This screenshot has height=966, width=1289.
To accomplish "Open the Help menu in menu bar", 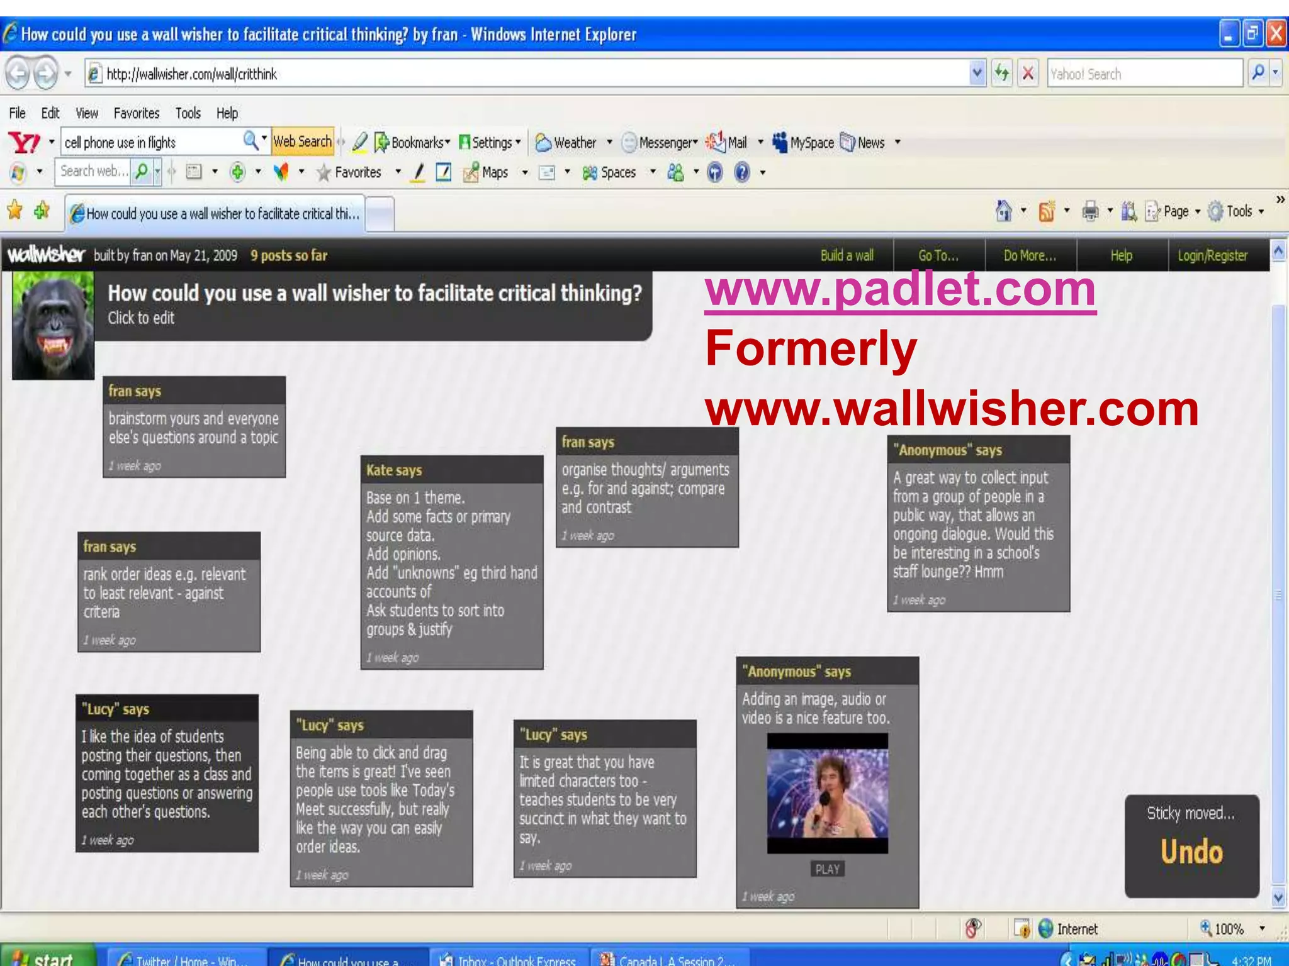I will coord(227,113).
